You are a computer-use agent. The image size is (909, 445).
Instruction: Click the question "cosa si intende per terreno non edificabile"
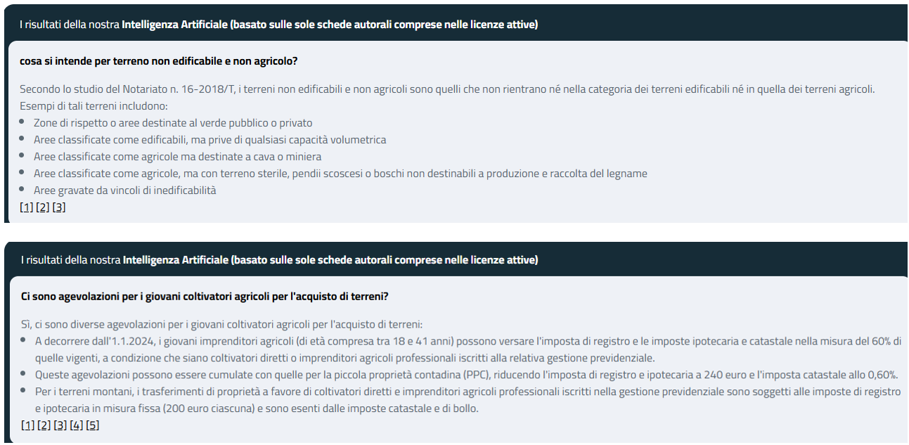(x=159, y=61)
